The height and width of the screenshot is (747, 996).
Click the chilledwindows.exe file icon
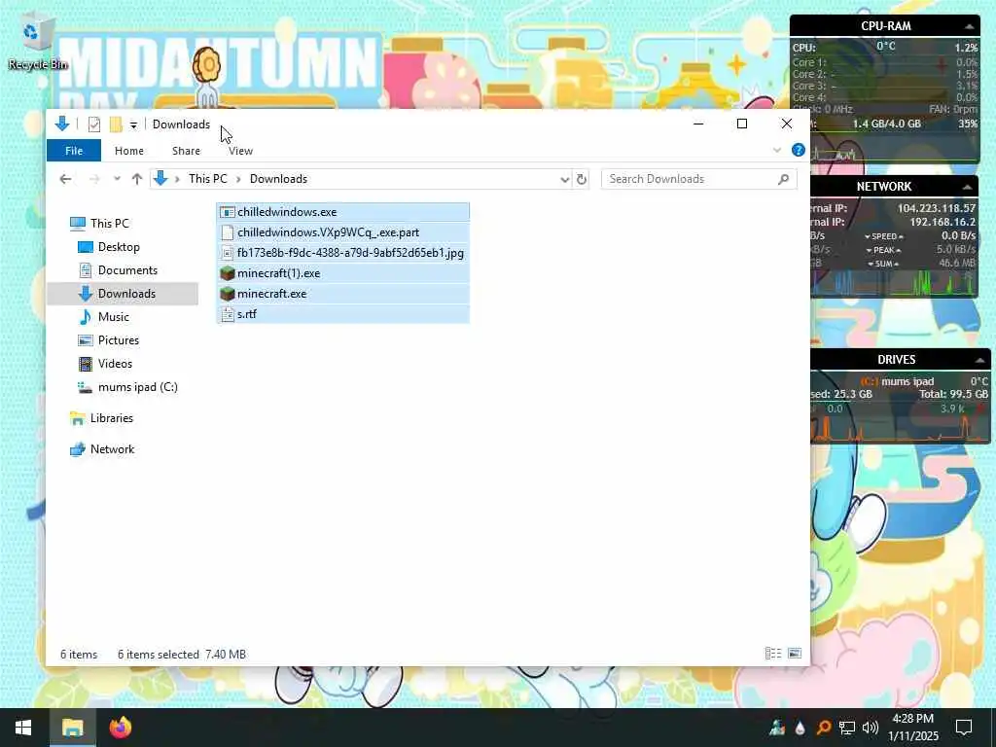(x=228, y=212)
